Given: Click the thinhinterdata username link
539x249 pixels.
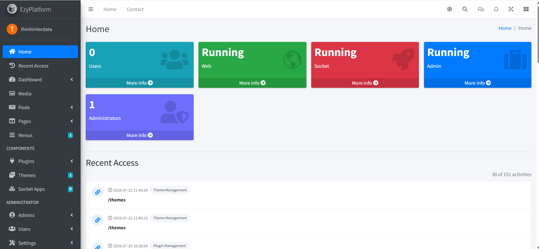Looking at the screenshot, I should [36, 29].
